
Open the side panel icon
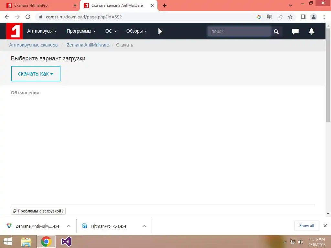303,17
